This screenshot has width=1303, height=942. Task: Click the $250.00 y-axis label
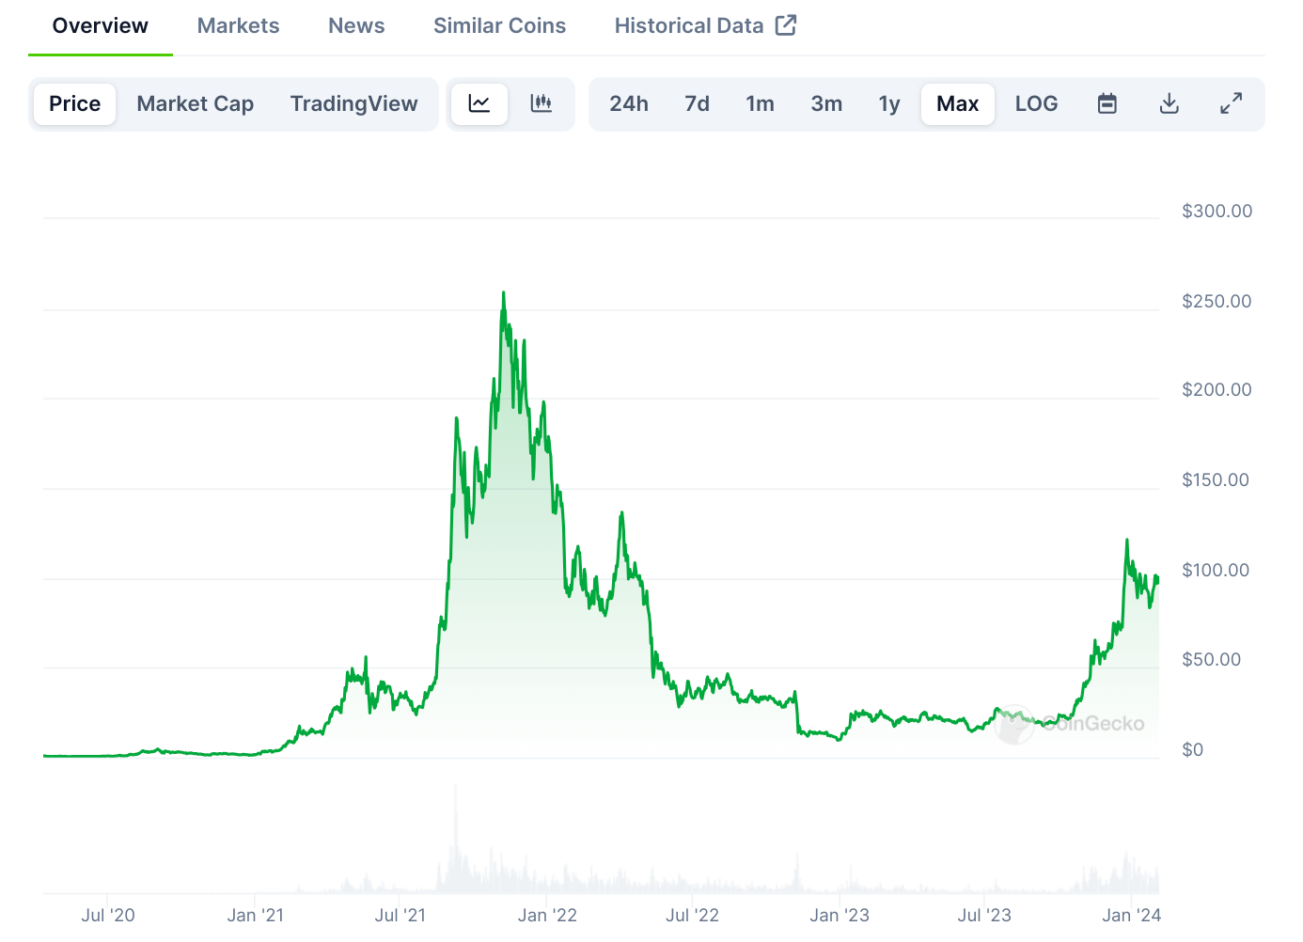(x=1217, y=301)
